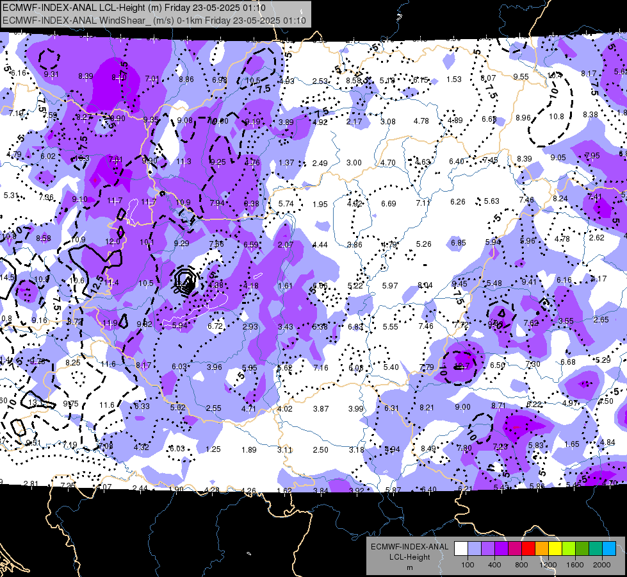Viewport: 627px width, 577px height.
Task: Click the legend label '400'
Action: click(494, 565)
